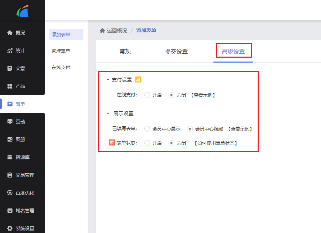Select 关闭 radio for 在线支付
This screenshot has width=321, height=233.
point(171,95)
